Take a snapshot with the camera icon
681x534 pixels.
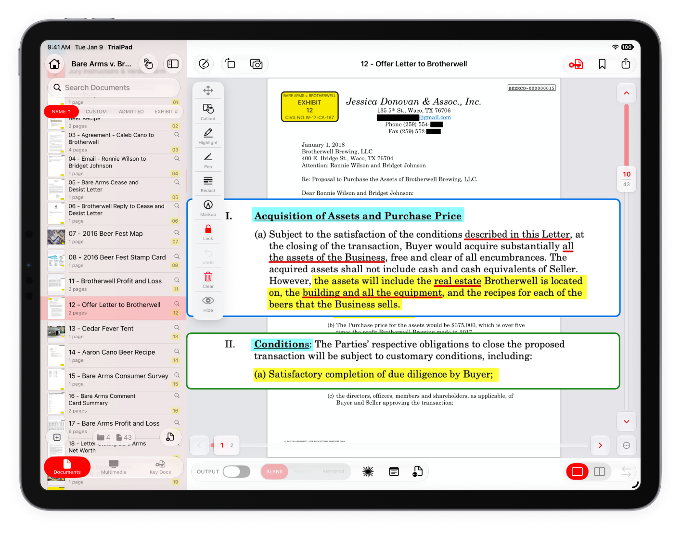256,64
